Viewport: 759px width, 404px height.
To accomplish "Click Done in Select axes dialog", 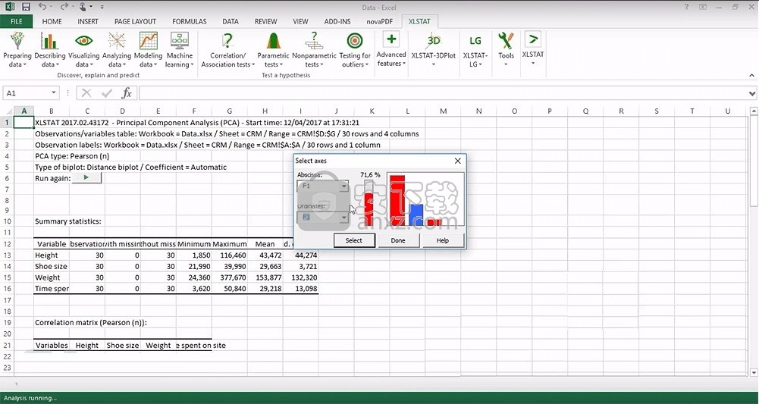I will (x=398, y=240).
